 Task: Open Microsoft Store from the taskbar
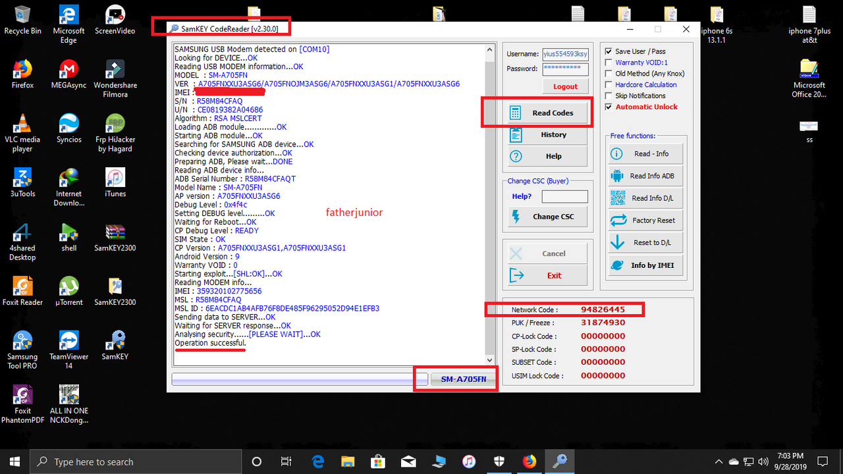point(377,461)
